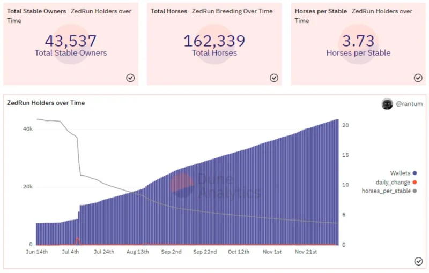Screen dimensions: 429x273
Task: Click checkmark icon on Total Horses card
Action: (274, 78)
